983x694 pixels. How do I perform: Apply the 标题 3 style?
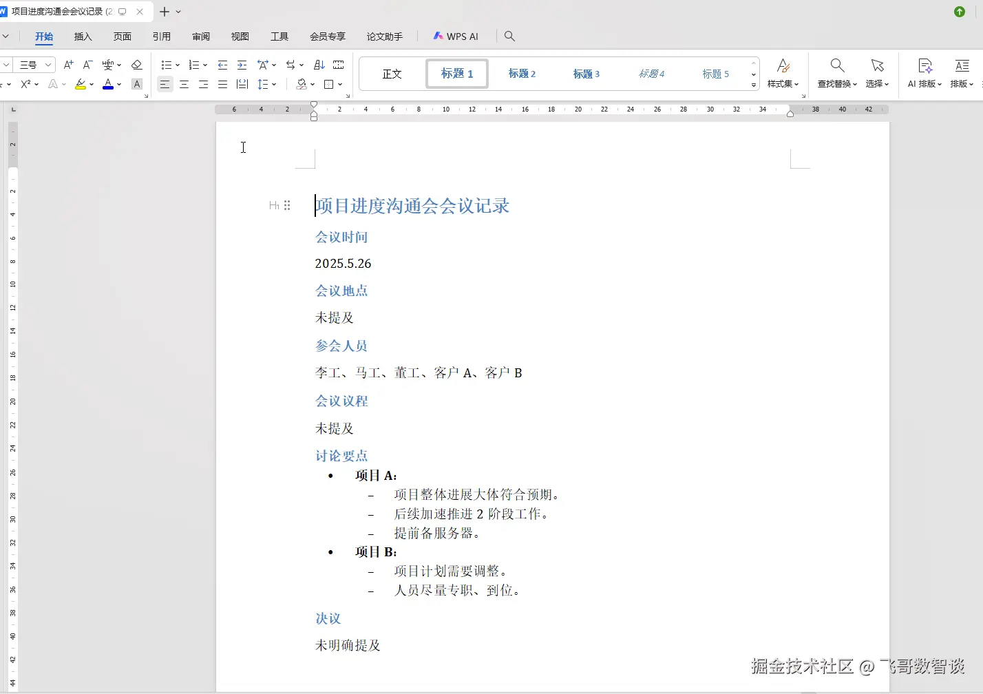tap(586, 74)
